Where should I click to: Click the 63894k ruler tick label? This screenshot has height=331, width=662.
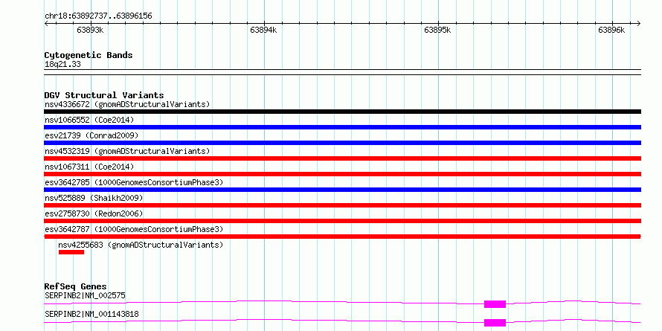(x=263, y=30)
